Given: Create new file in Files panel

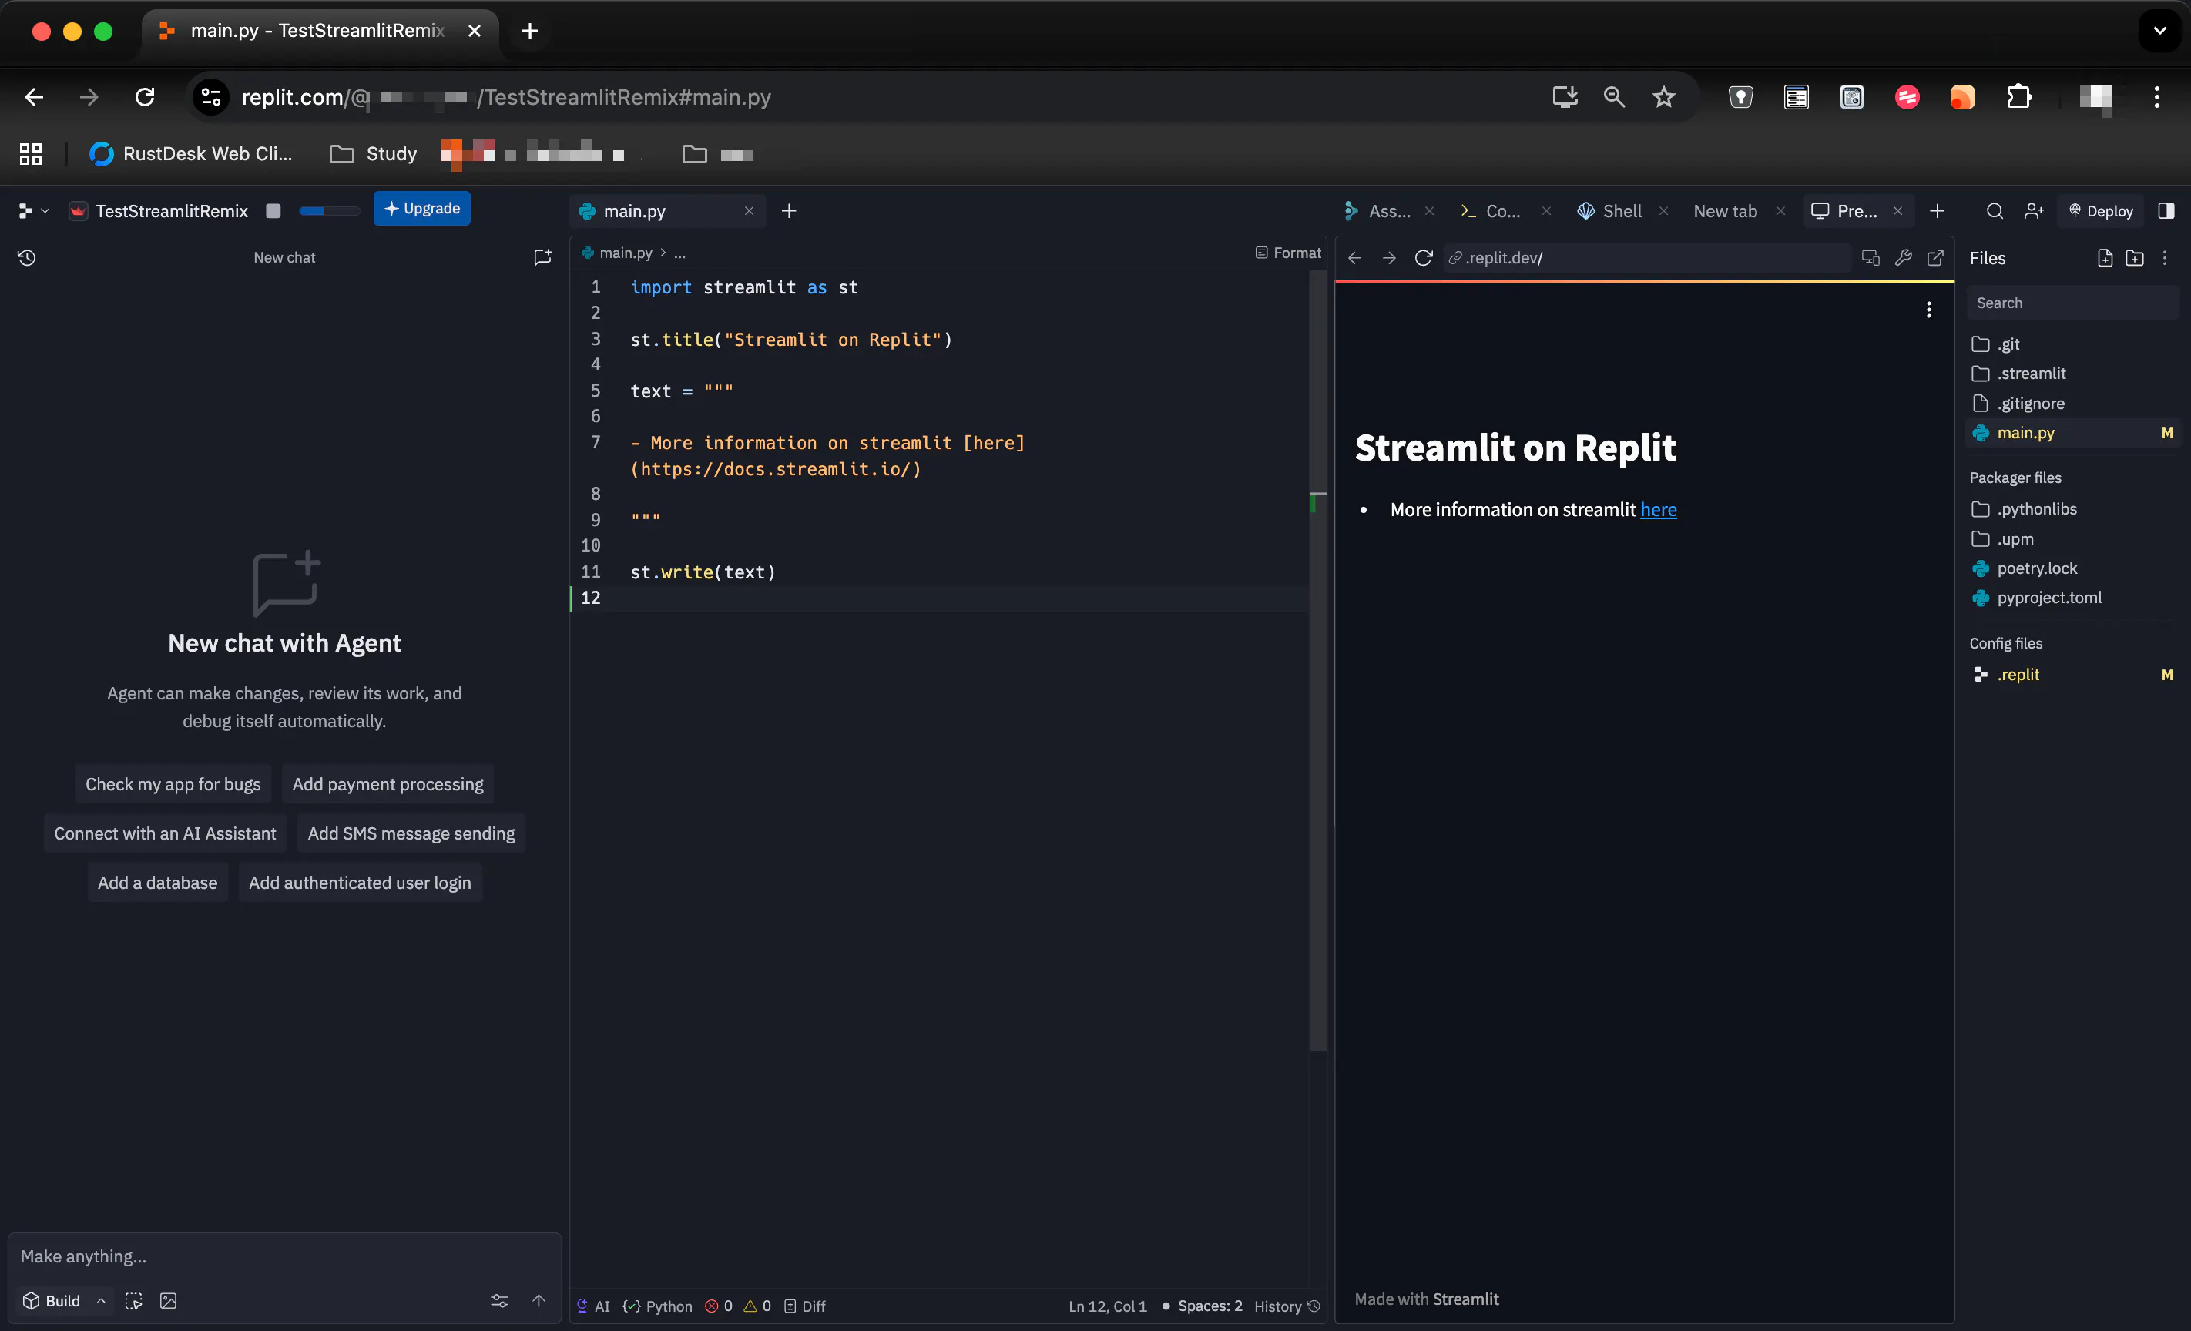Looking at the screenshot, I should [x=2105, y=258].
